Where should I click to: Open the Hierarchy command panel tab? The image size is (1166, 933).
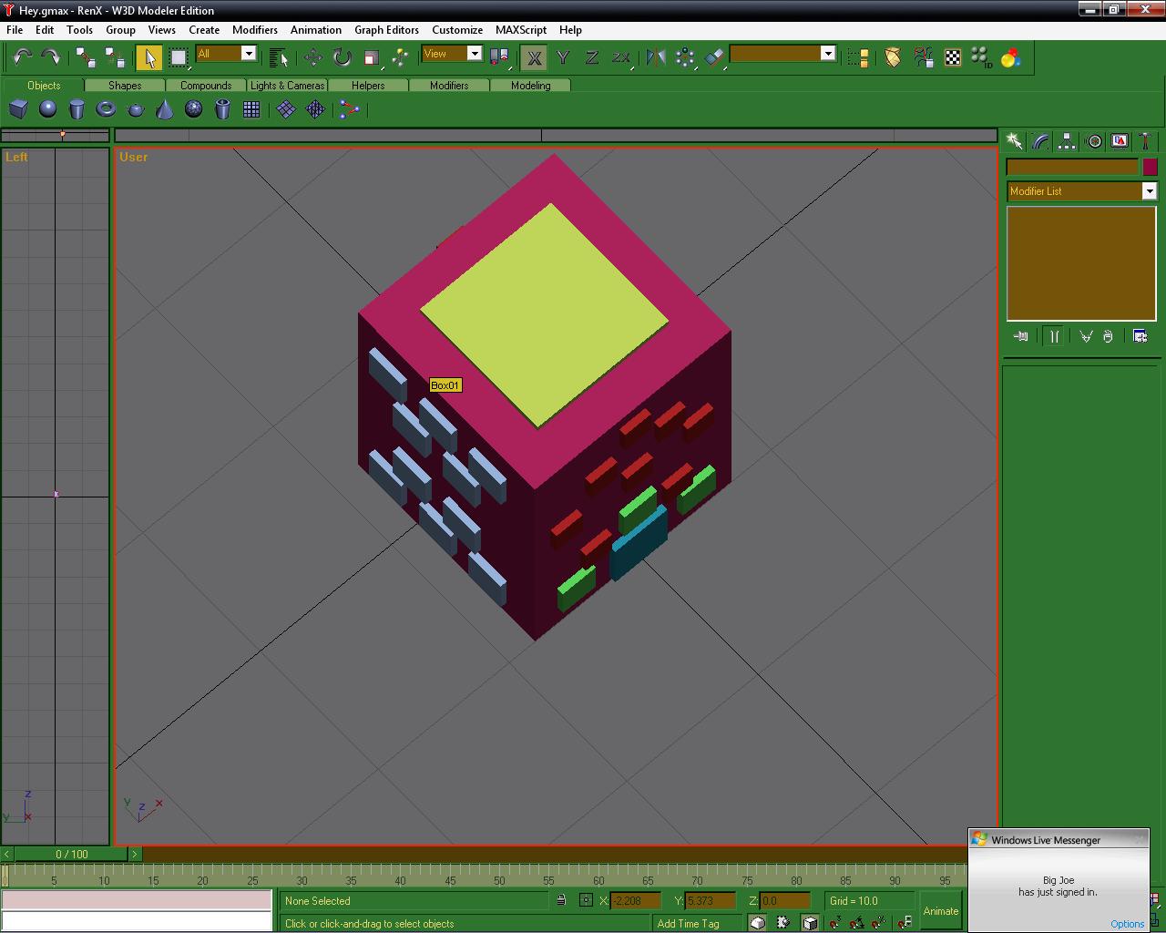tap(1067, 141)
